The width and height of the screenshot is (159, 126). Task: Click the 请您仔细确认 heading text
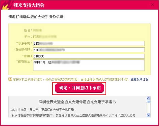(x=37, y=17)
